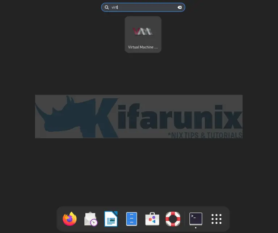Switch to the running Terminal

pos(196,219)
